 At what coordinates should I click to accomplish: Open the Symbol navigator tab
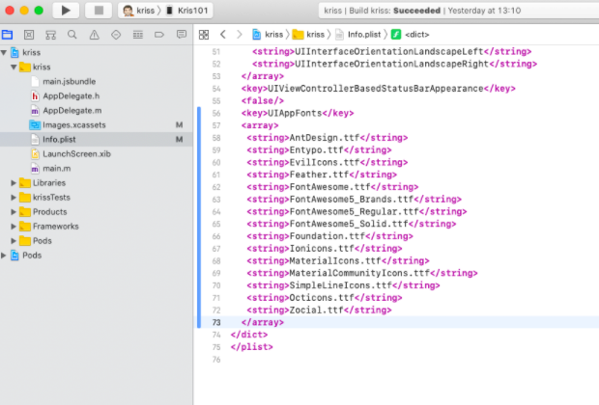click(50, 35)
